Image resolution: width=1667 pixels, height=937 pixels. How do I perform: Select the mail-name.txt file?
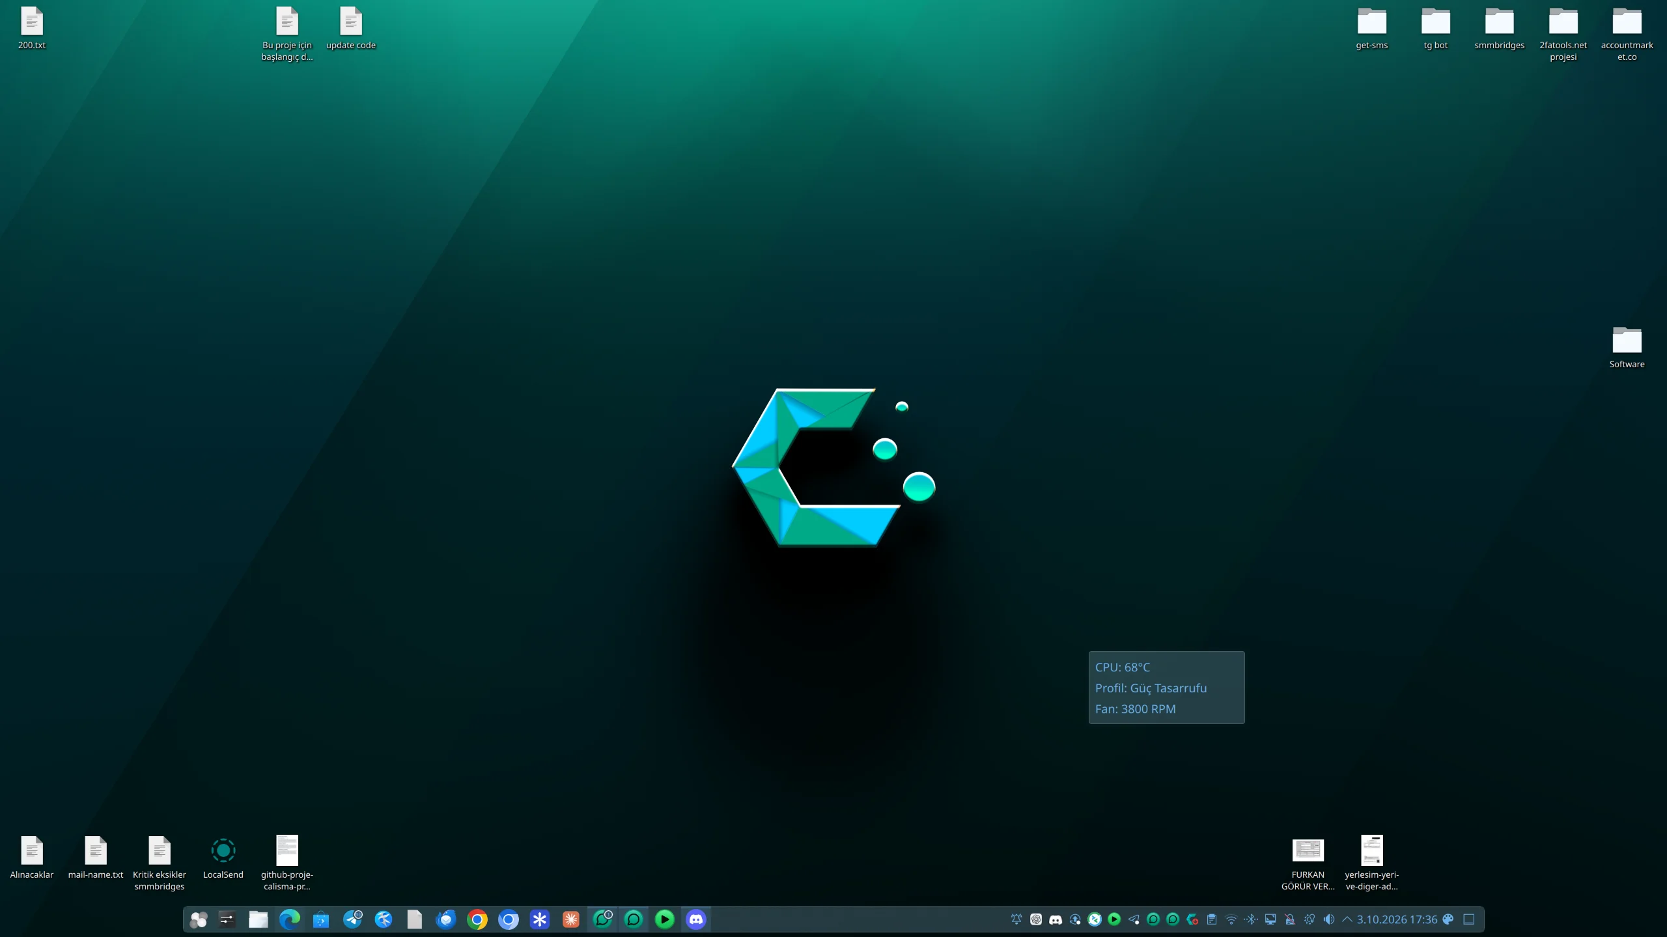point(96,858)
